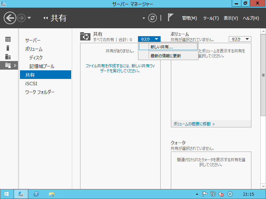Open the 表示(V) menu

pyautogui.click(x=231, y=18)
